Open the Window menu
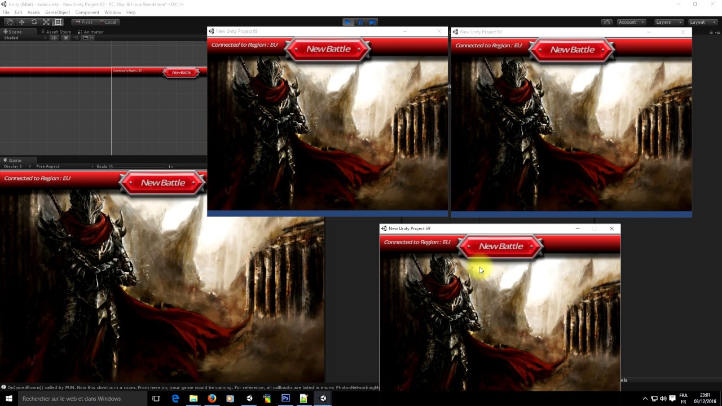The width and height of the screenshot is (722, 406). (113, 12)
